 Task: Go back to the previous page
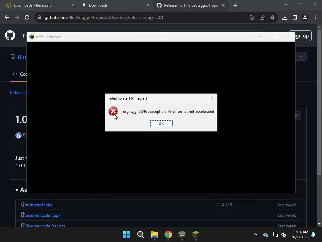click(7, 18)
